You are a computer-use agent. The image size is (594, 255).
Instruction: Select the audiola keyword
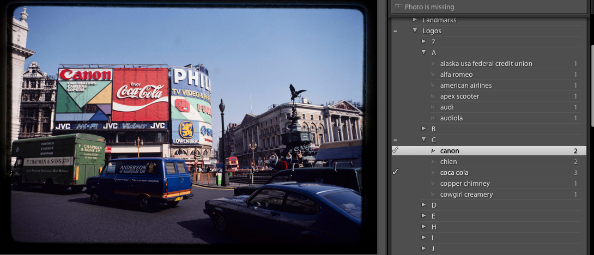[x=451, y=118]
